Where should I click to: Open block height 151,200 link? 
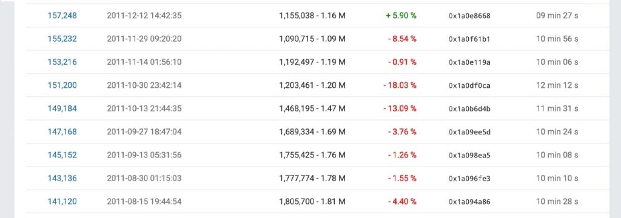[x=62, y=85]
